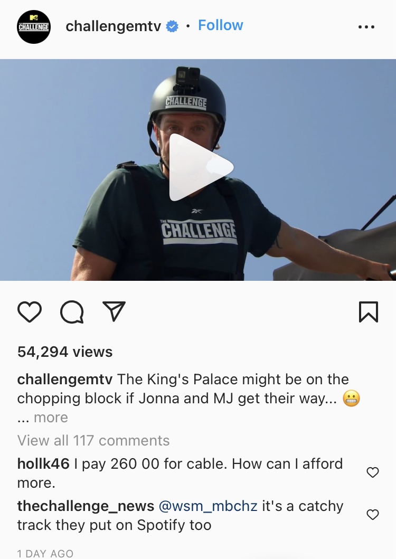The width and height of the screenshot is (396, 559).
Task: Open hollk46's profile from the comment
Action: (43, 464)
